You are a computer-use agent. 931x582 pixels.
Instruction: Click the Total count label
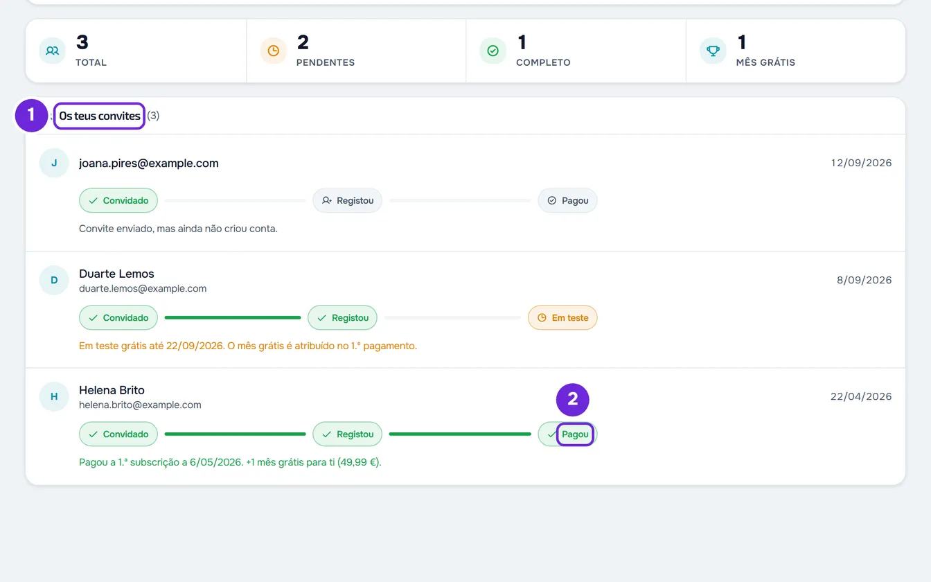point(91,62)
